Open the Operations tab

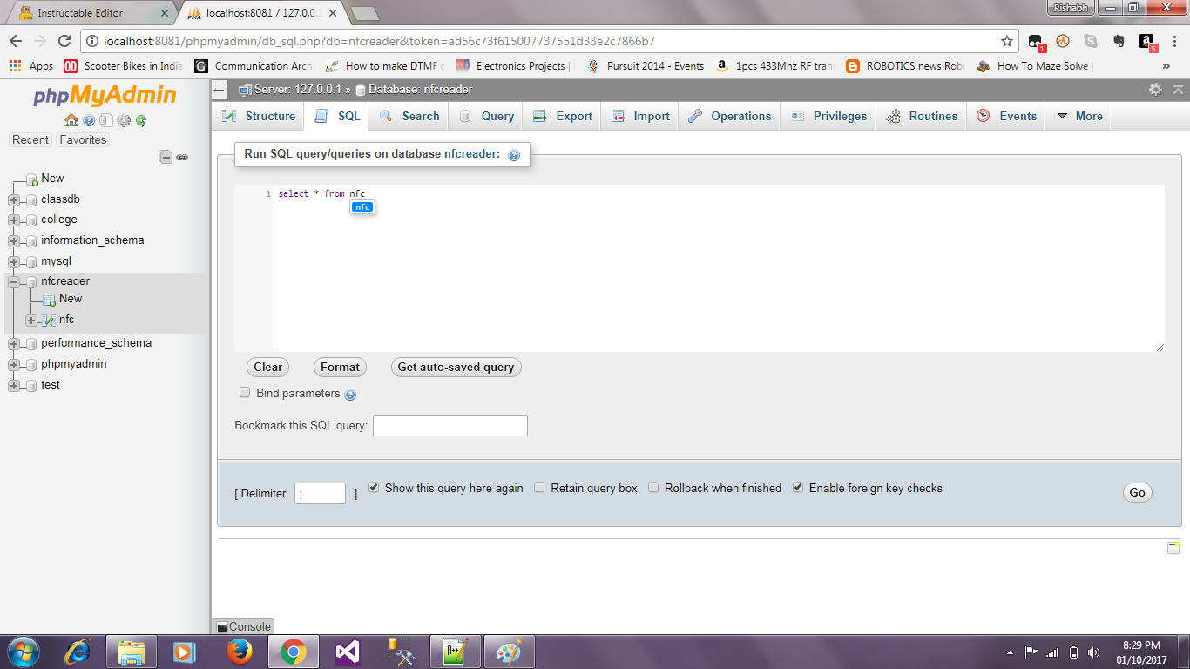coord(729,116)
